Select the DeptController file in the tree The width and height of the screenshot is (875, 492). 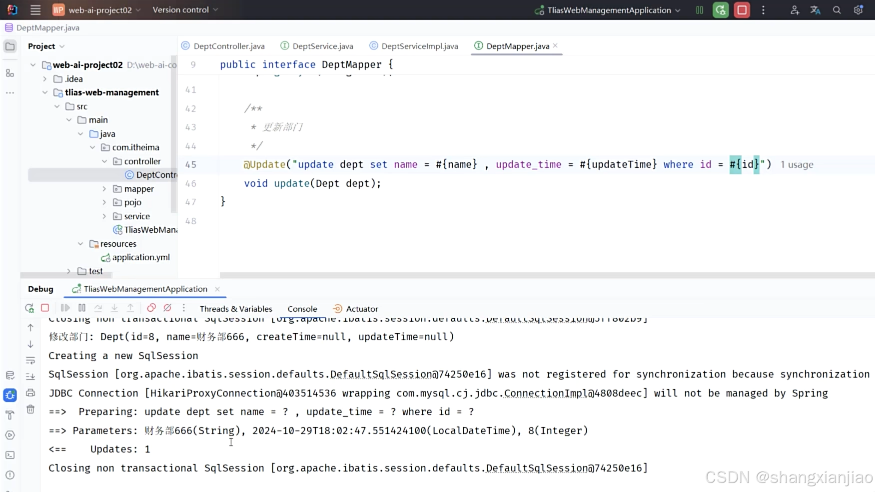(151, 175)
